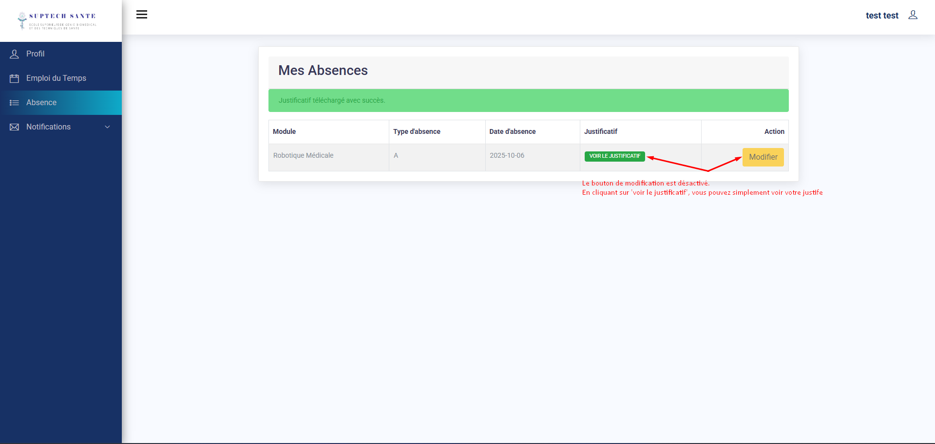Open the 'test test' user account menu
The width and height of the screenshot is (935, 444).
pyautogui.click(x=881, y=16)
